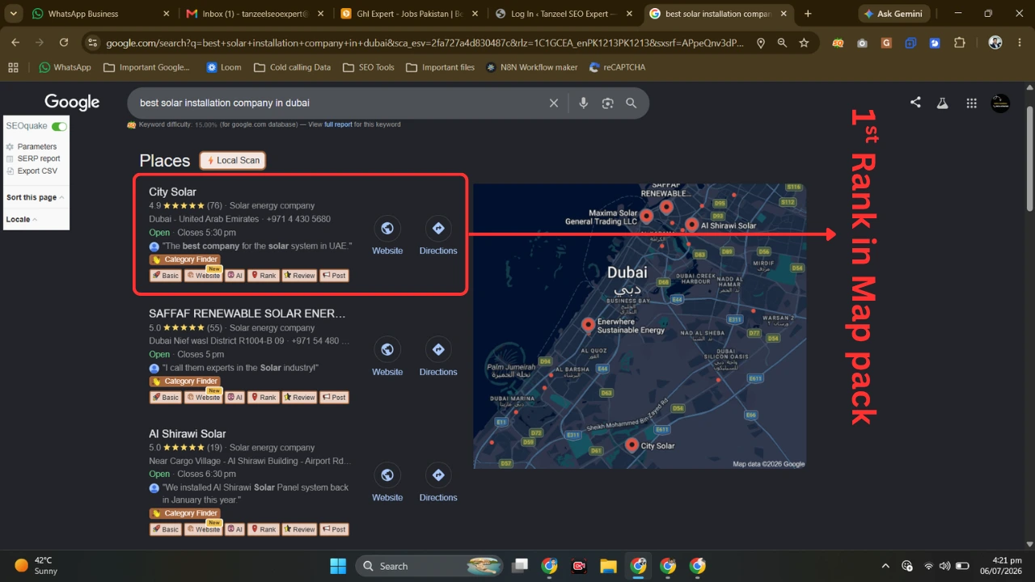This screenshot has width=1035, height=582.
Task: Click Post button under Al Shirawi Solar
Action: 334,529
